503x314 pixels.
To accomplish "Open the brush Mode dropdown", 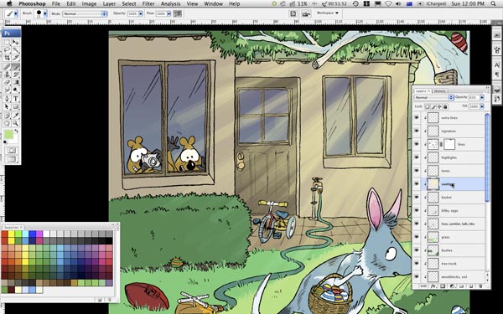I will pyautogui.click(x=85, y=13).
